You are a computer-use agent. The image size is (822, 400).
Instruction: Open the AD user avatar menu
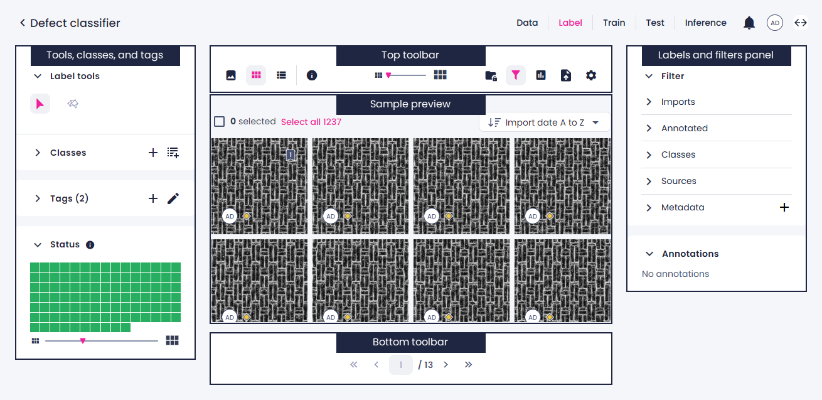(775, 23)
